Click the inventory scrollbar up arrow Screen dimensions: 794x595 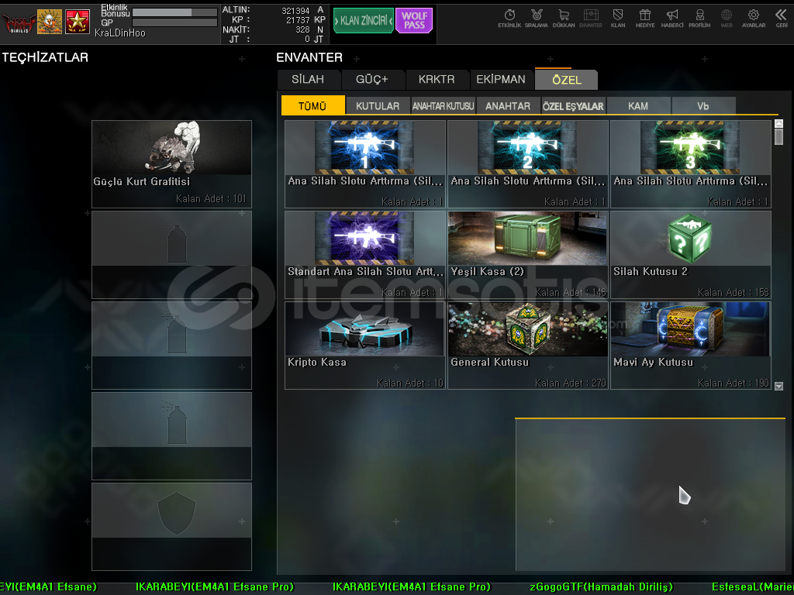click(778, 123)
